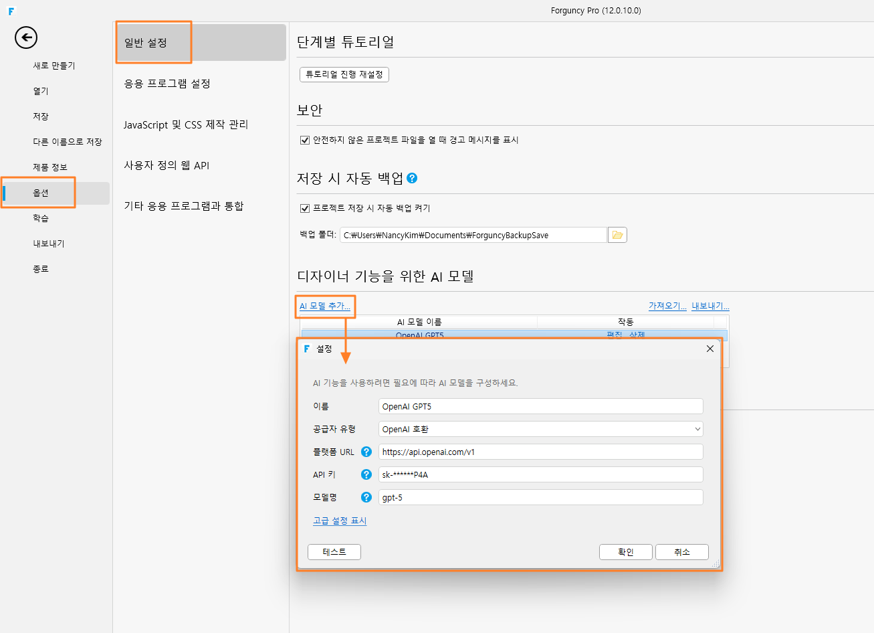
Task: Toggle 프로젝트 저장 시 자동 백업 켜기 checkbox
Action: (305, 208)
